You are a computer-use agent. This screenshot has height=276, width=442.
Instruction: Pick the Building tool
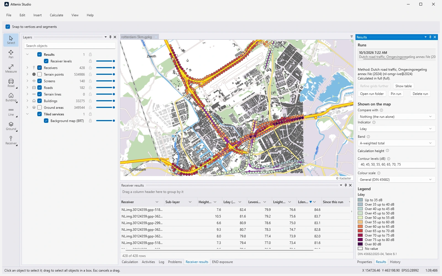click(11, 97)
